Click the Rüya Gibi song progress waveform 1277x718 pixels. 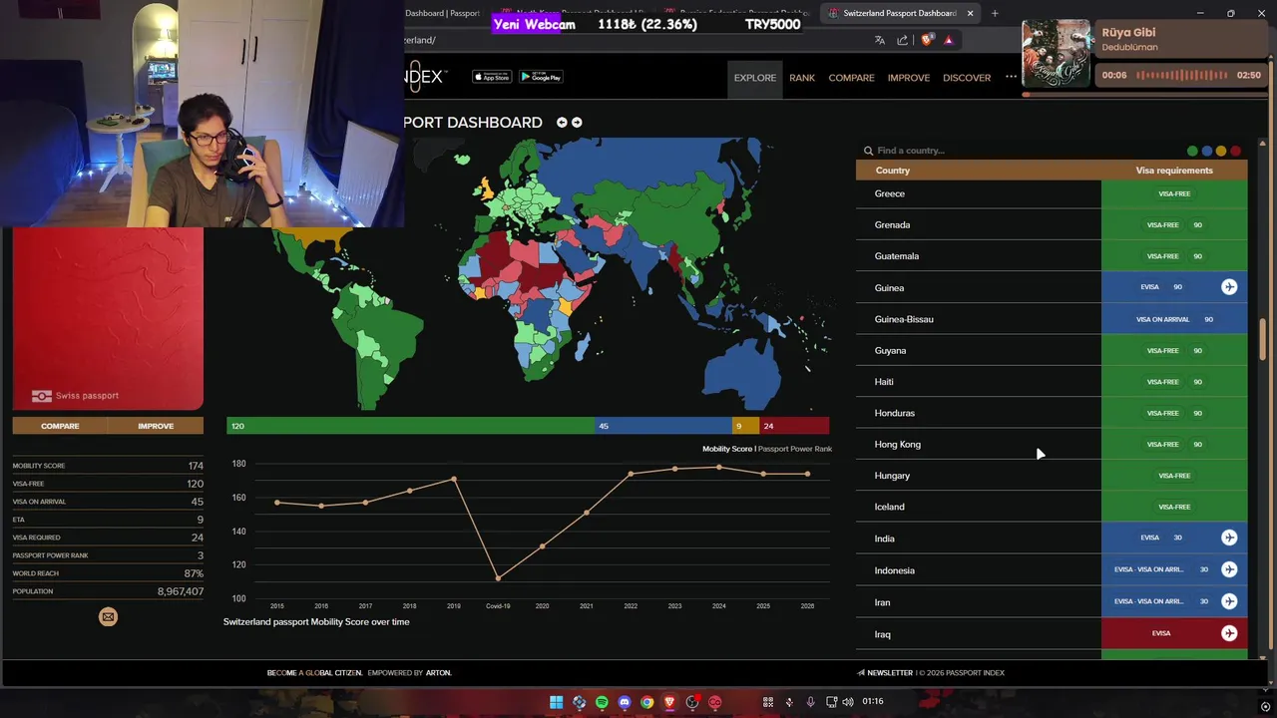1182,75
